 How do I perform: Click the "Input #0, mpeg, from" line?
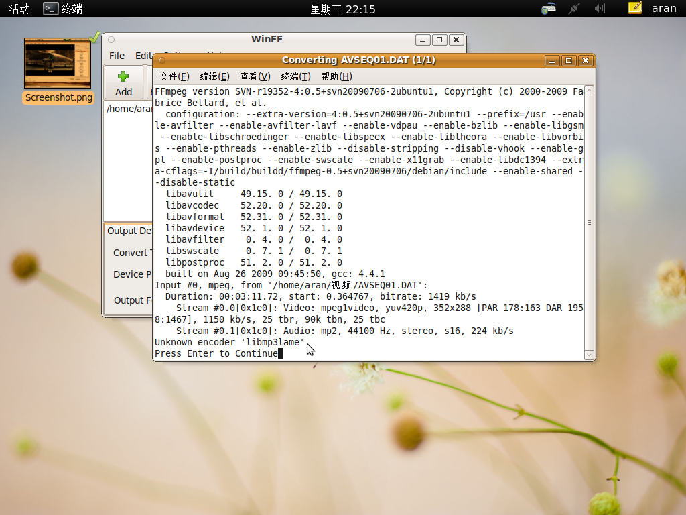[291, 285]
